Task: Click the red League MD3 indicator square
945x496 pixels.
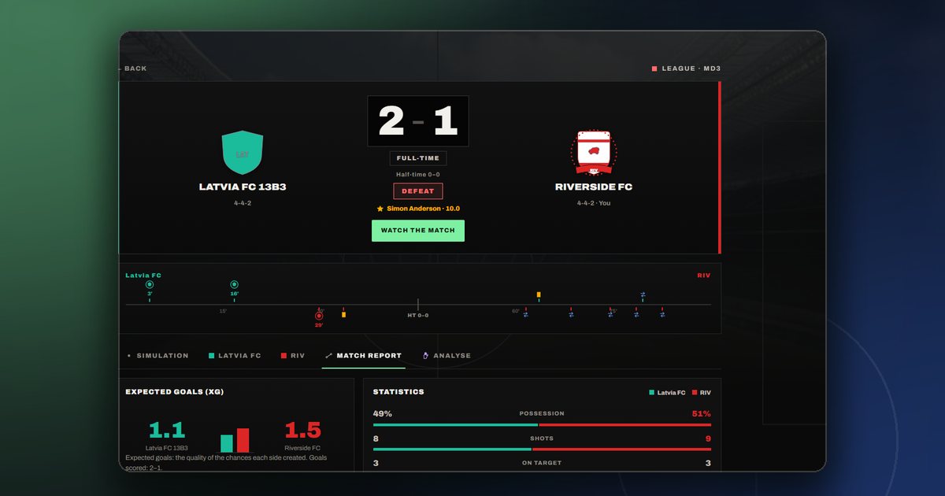Action: pos(654,68)
